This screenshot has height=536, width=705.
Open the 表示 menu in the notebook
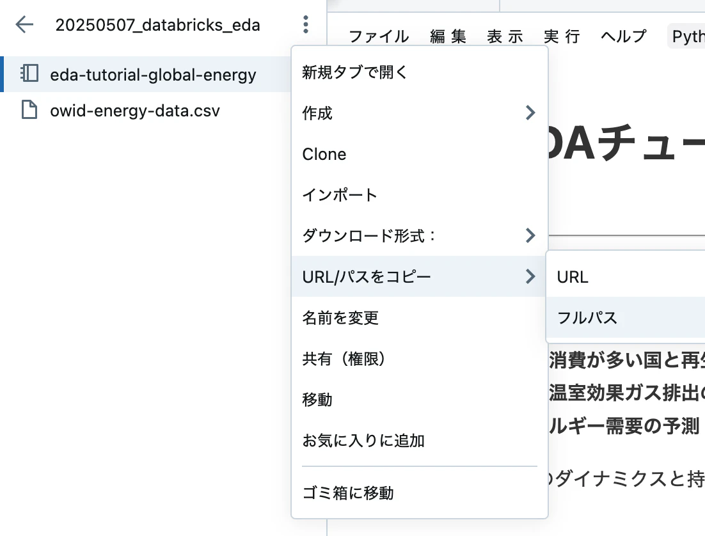pos(505,36)
